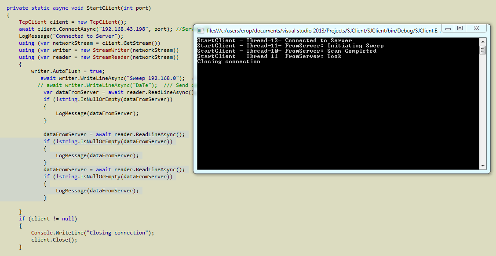Screen dimensions: 496x256
Task: Click the 'FromServer: Took' console line
Action: [269, 56]
